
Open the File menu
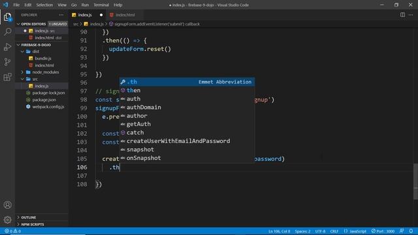[16, 5]
